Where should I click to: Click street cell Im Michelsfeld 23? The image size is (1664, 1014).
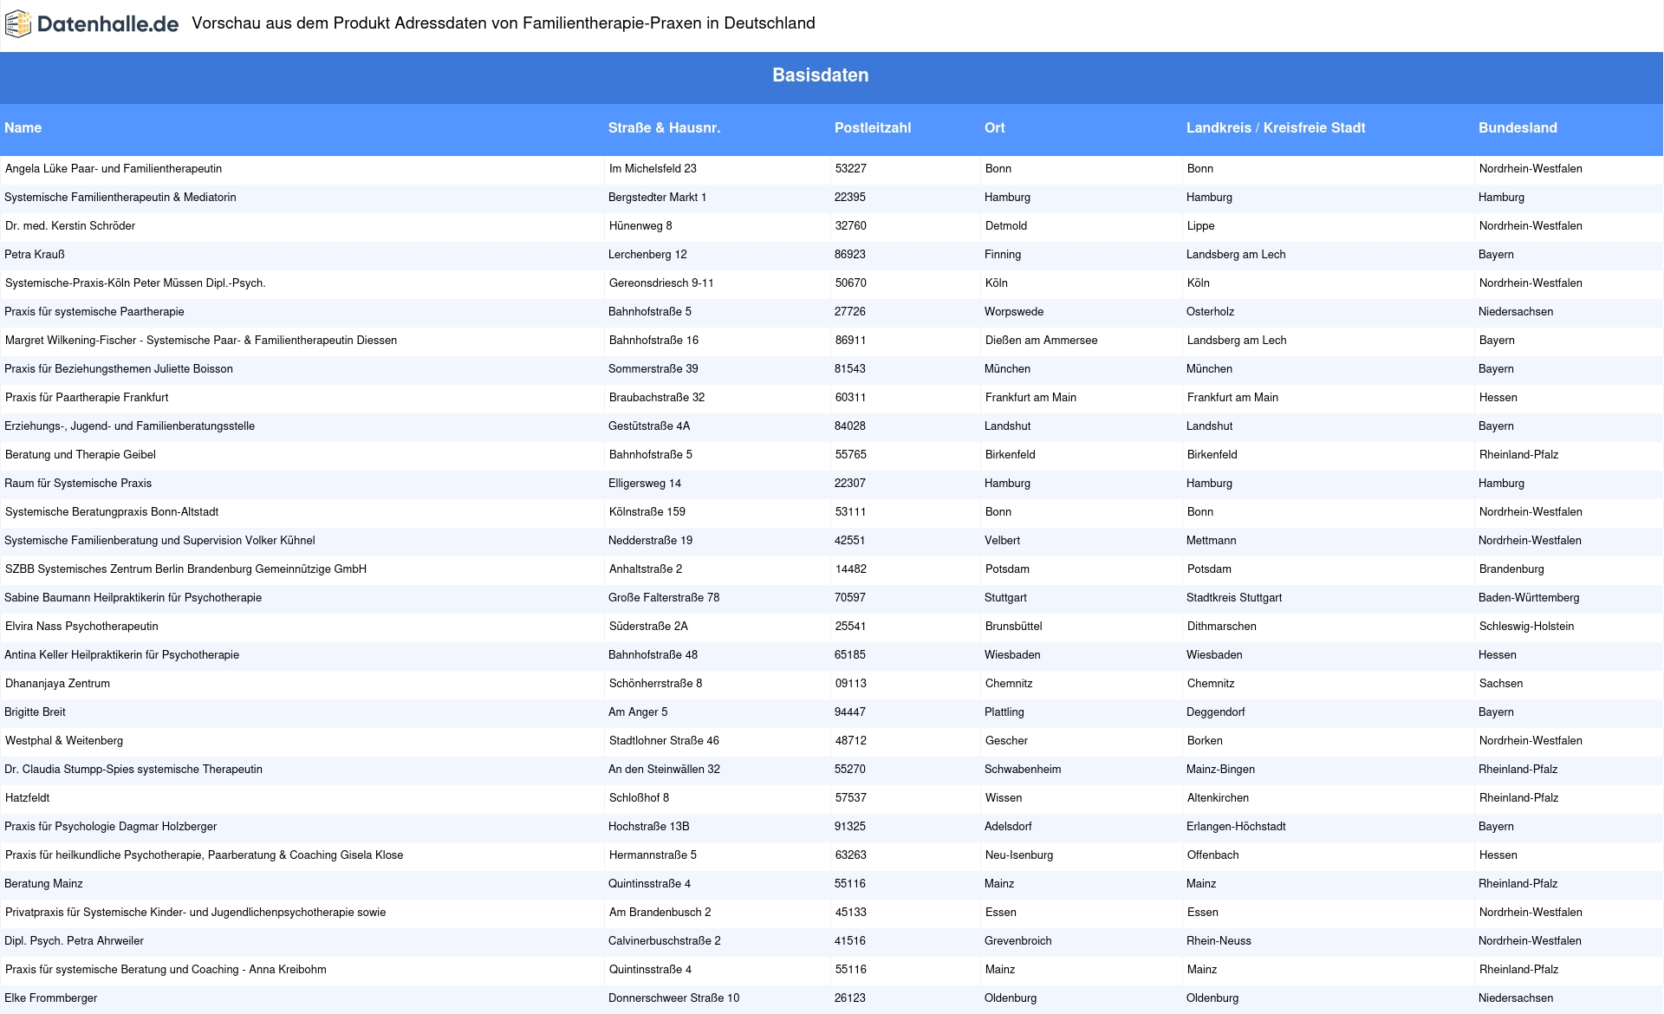653,169
